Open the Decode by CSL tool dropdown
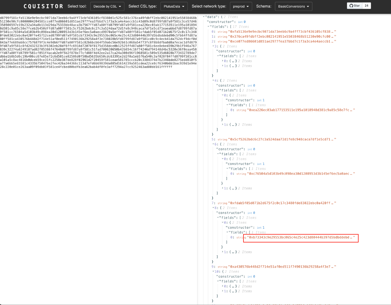 click(x=107, y=6)
